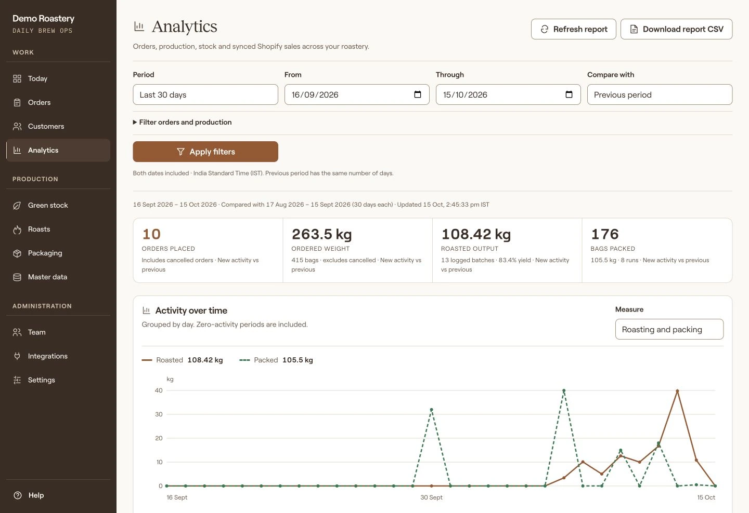Click the Green stock leaf icon
Screen dimensions: 749x513
(17, 205)
